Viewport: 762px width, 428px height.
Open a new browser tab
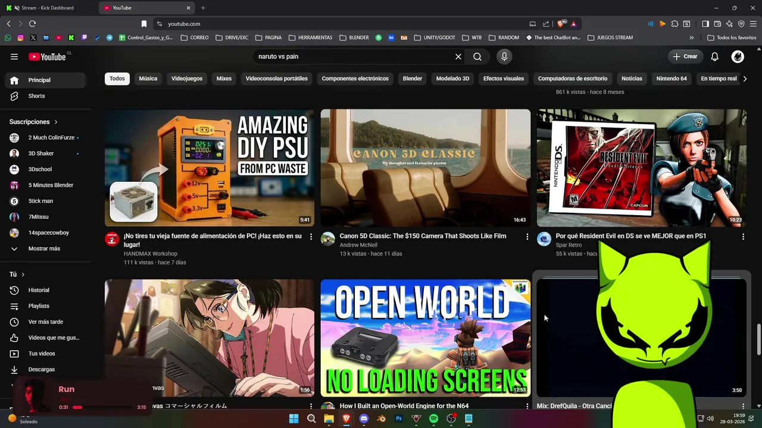[x=203, y=8]
